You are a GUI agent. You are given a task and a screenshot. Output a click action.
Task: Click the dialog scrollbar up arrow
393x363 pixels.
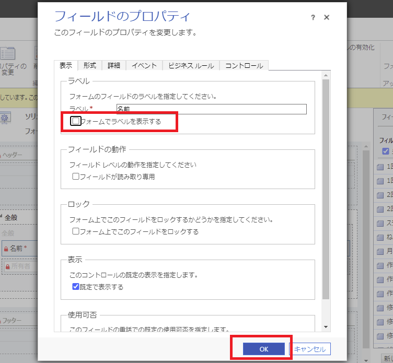pyautogui.click(x=326, y=75)
